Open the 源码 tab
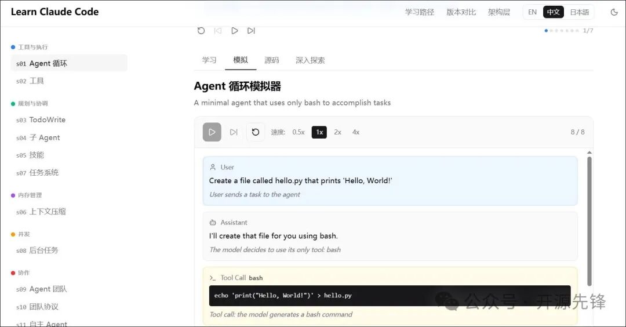 point(271,60)
